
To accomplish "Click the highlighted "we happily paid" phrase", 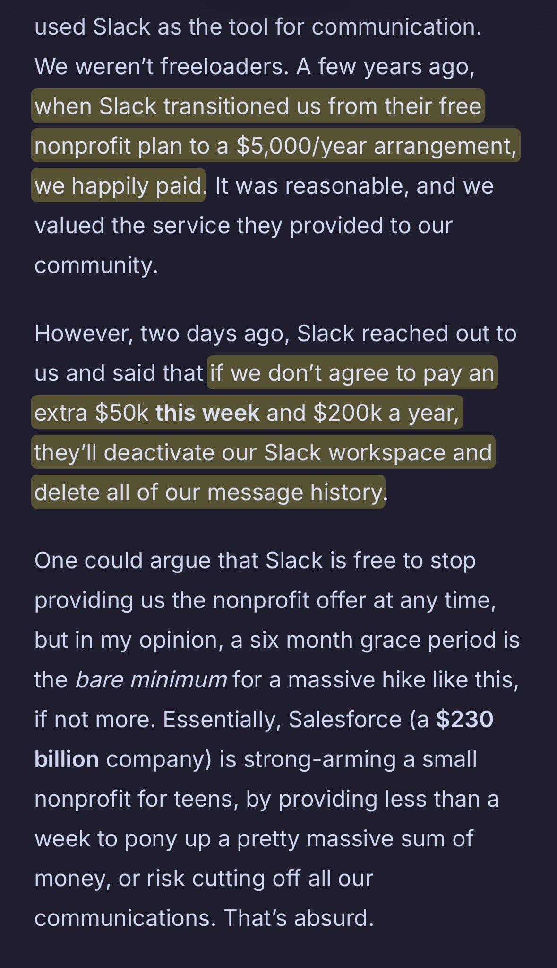I will [x=118, y=185].
